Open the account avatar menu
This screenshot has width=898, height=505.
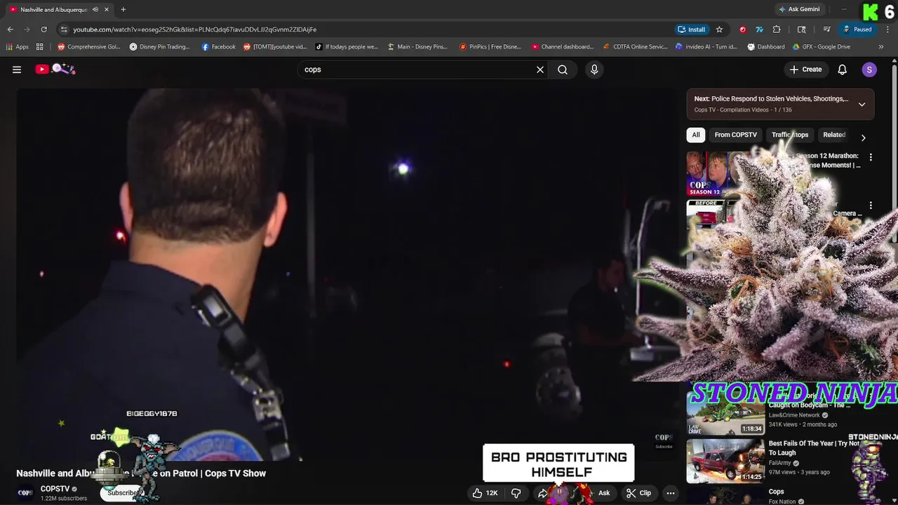coord(869,69)
